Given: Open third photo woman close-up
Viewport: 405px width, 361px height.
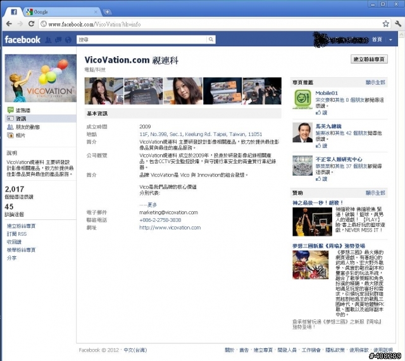Looking at the screenshot, I should pyautogui.click(x=183, y=91).
